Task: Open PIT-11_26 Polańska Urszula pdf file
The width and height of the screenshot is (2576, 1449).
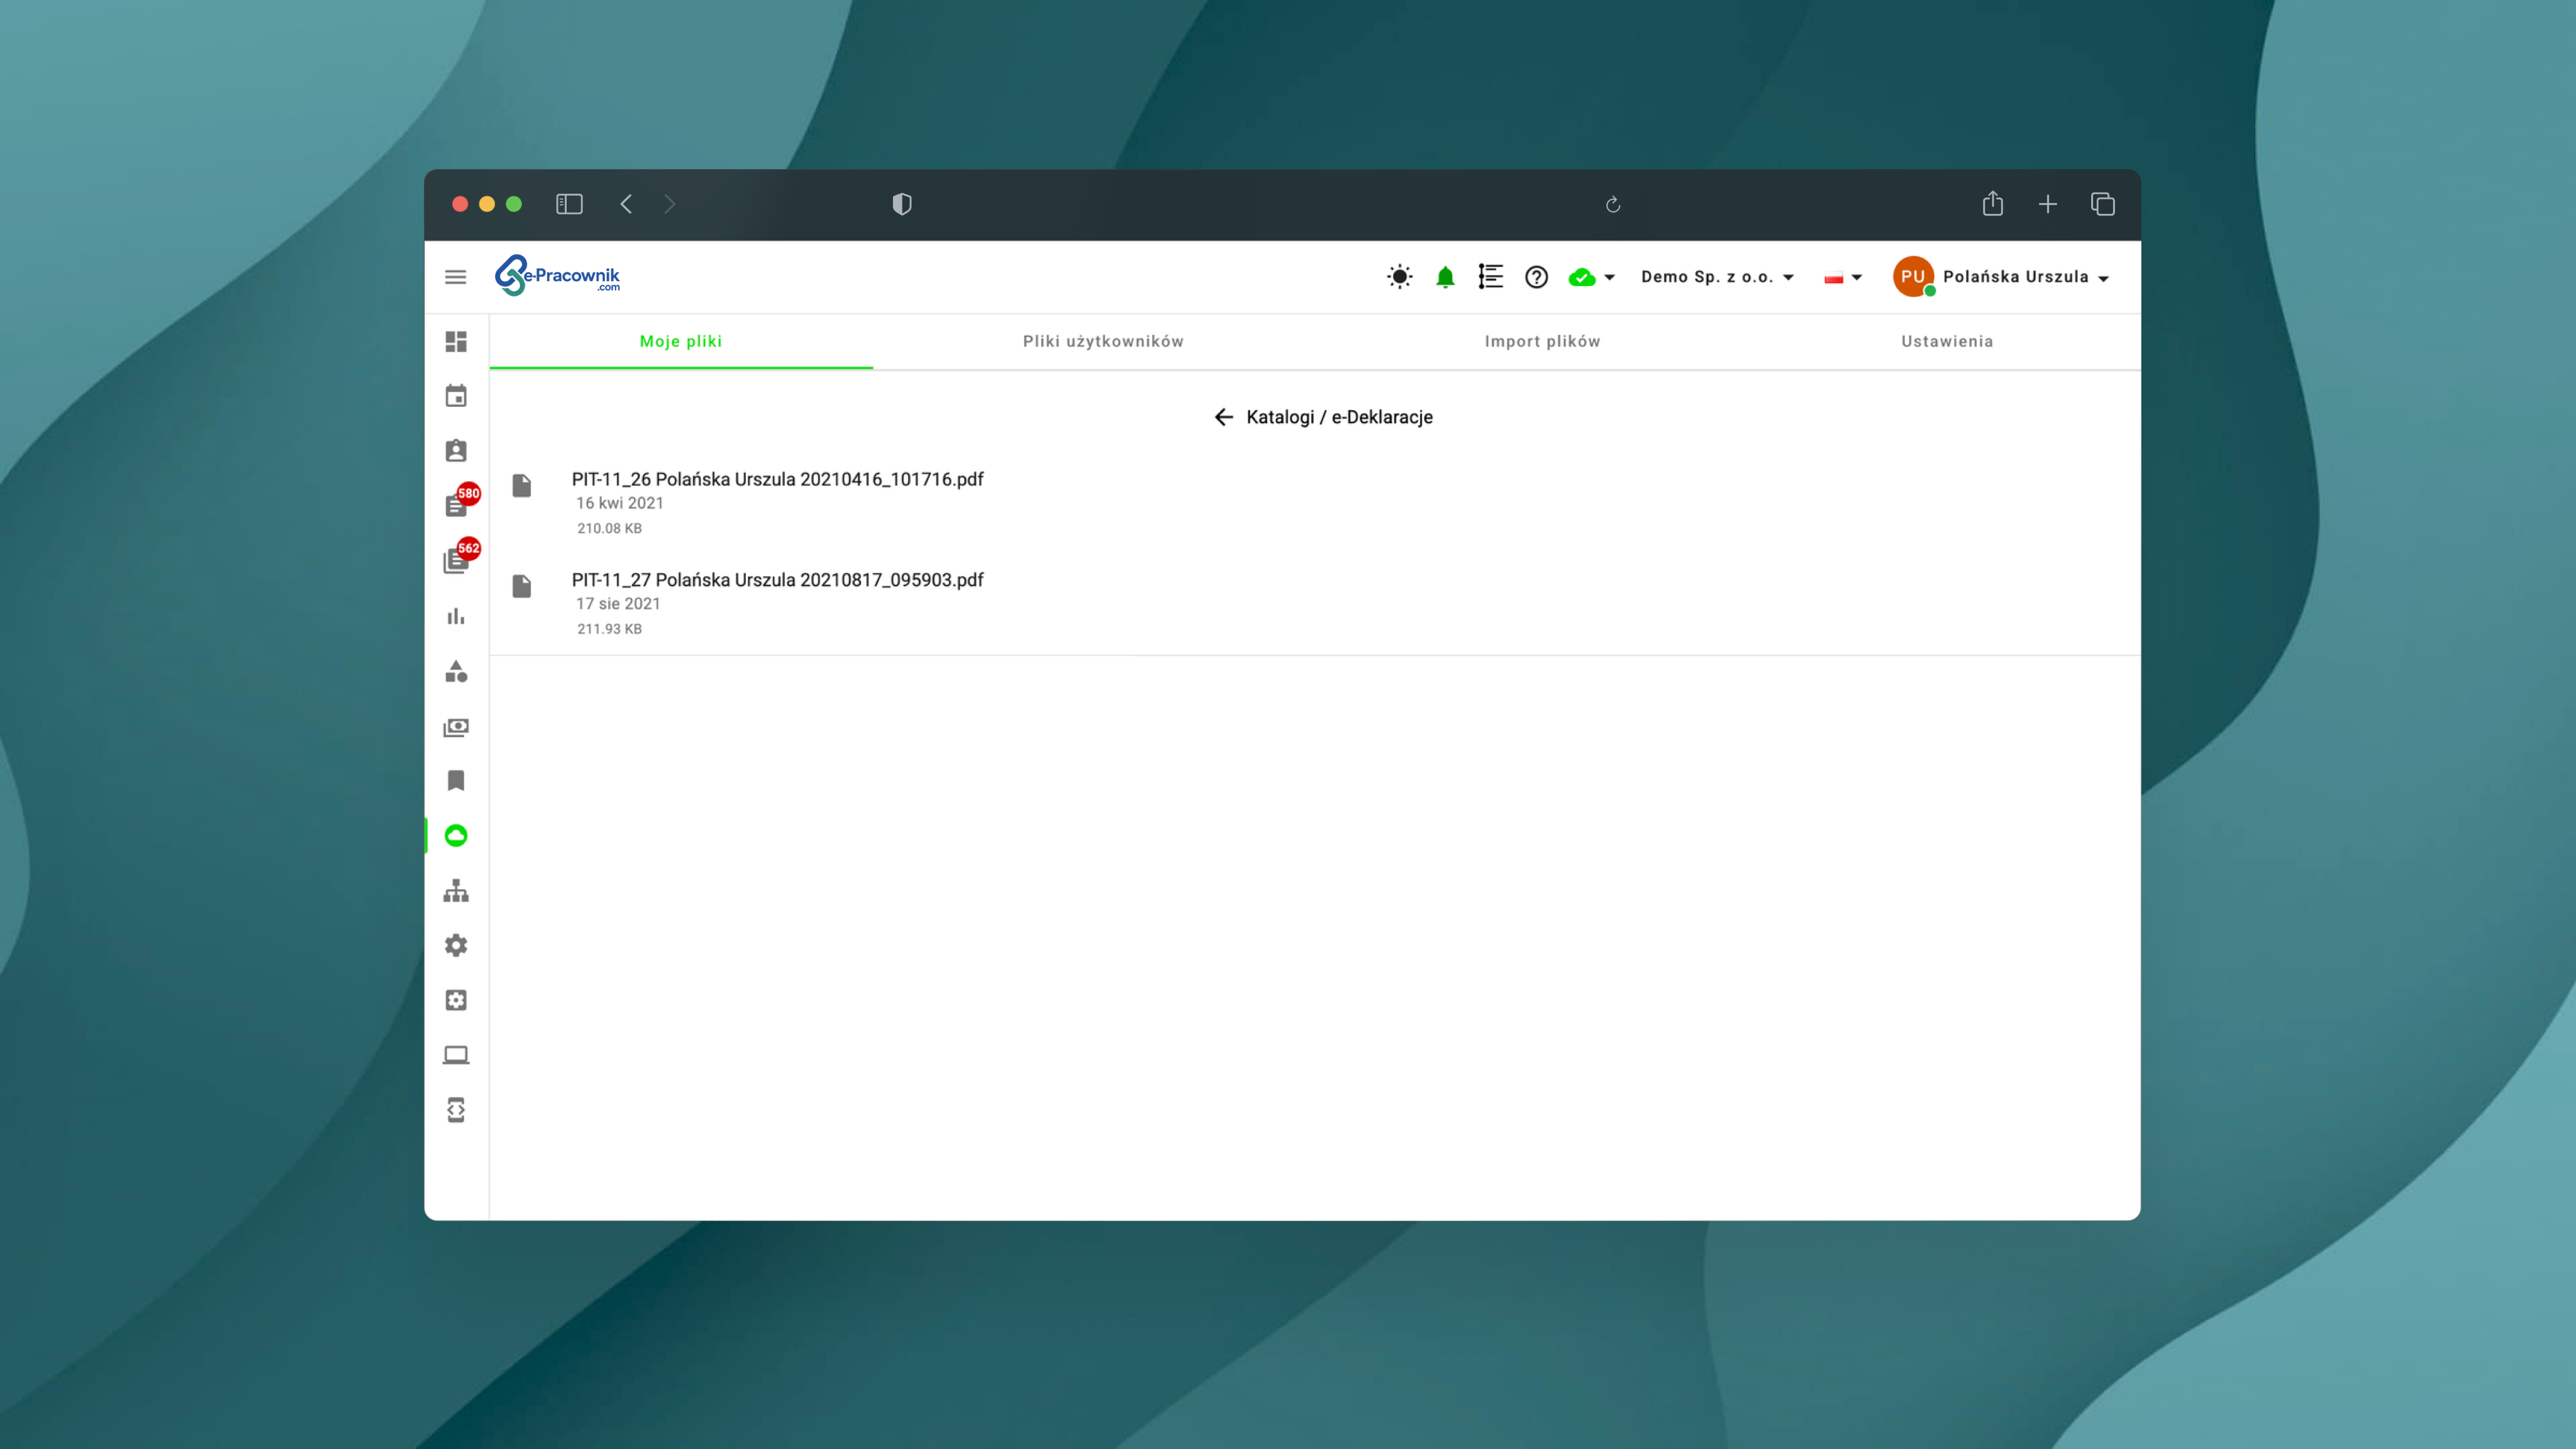Action: point(777,479)
